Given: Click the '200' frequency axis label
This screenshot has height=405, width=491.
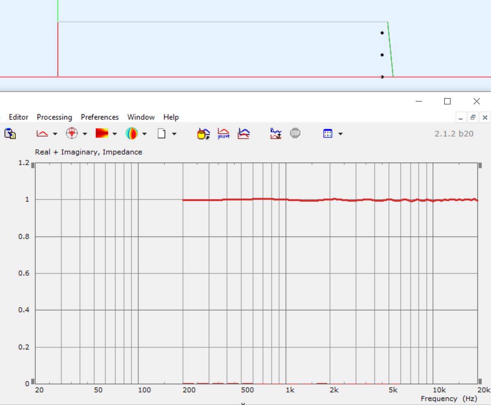Looking at the screenshot, I should click(x=189, y=390).
